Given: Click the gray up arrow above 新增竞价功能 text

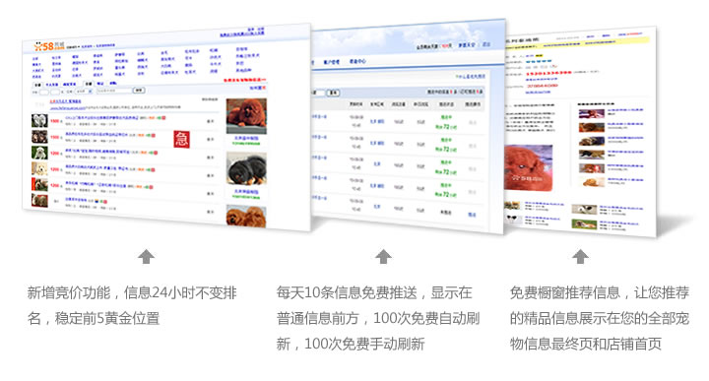Looking at the screenshot, I should 146,256.
